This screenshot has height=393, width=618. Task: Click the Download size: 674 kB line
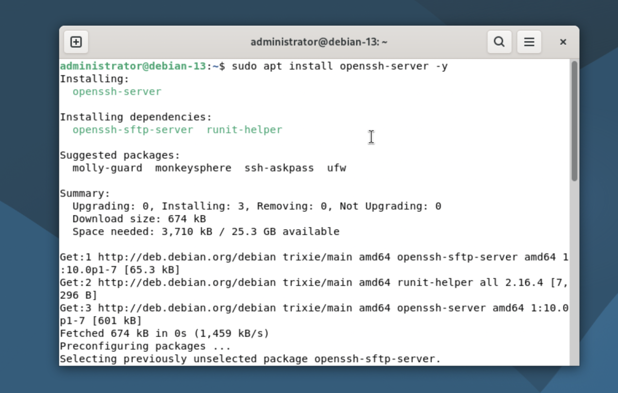click(x=139, y=219)
